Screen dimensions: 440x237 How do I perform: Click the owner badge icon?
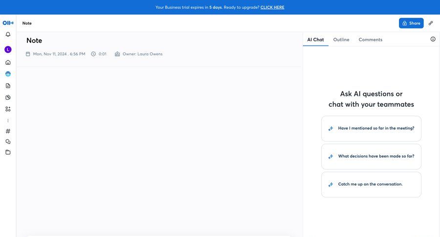pyautogui.click(x=117, y=54)
